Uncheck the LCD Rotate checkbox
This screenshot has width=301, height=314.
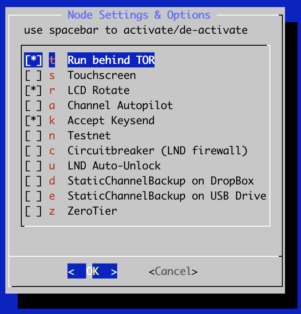(x=33, y=90)
